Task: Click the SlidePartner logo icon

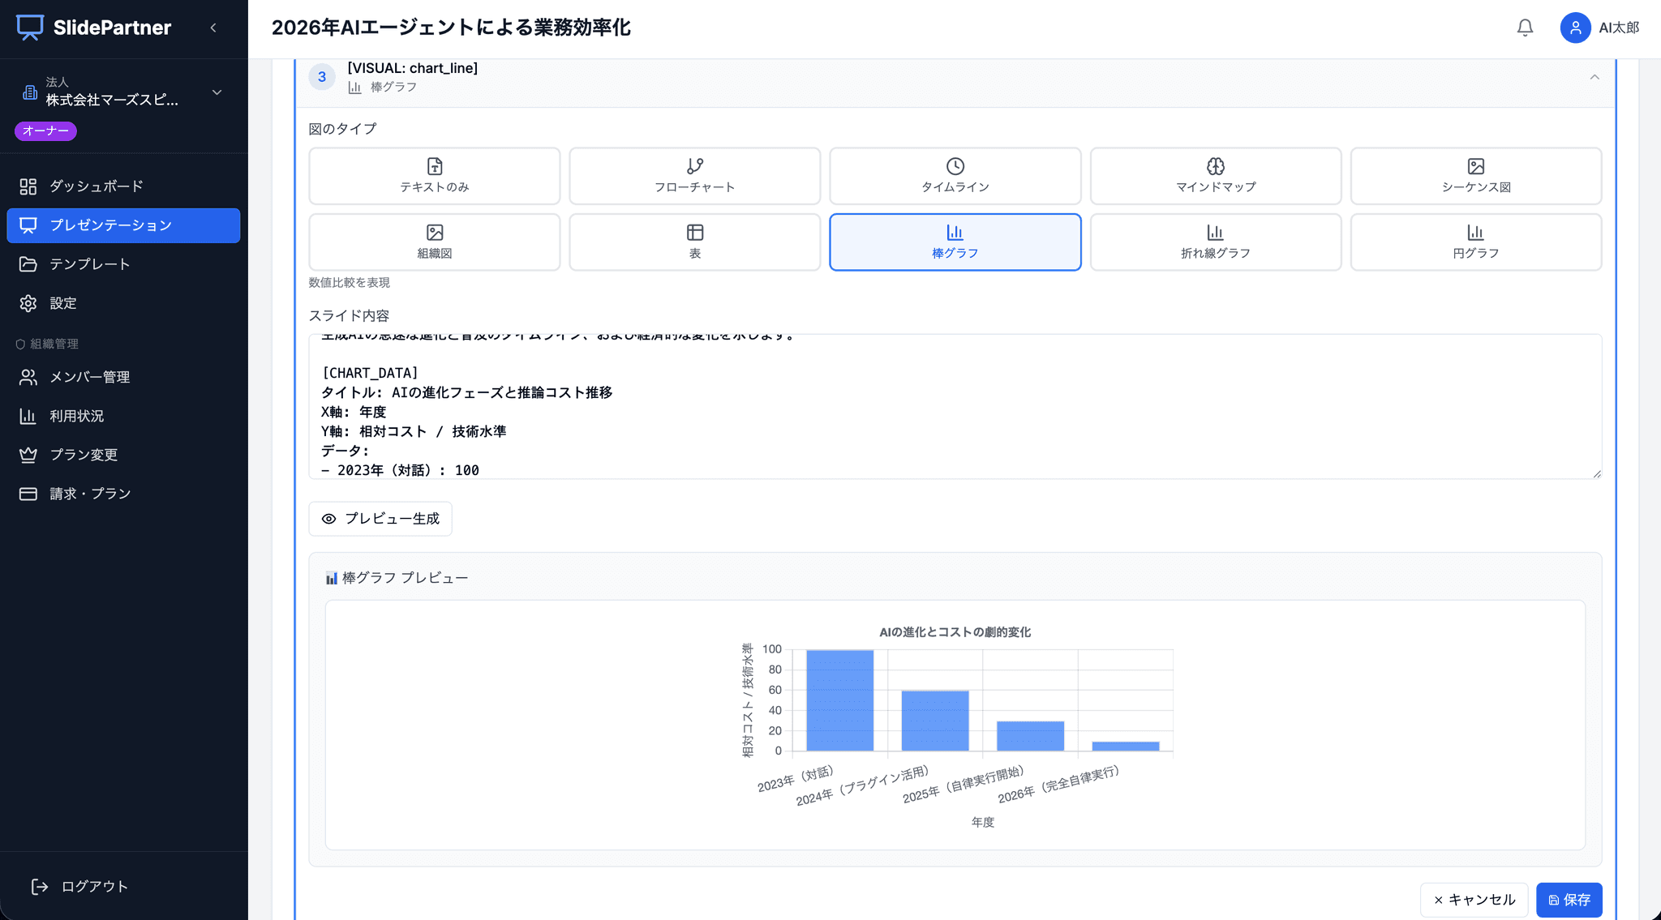Action: 30,28
